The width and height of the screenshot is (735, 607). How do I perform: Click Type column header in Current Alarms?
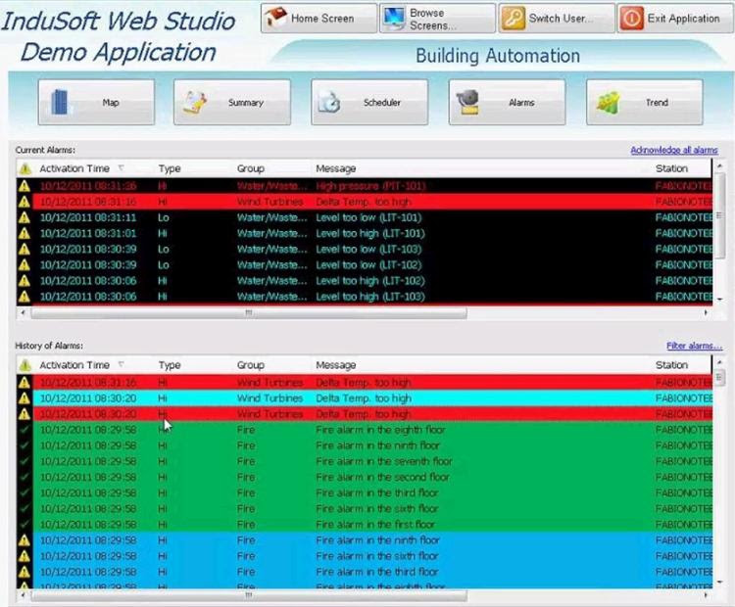click(170, 168)
